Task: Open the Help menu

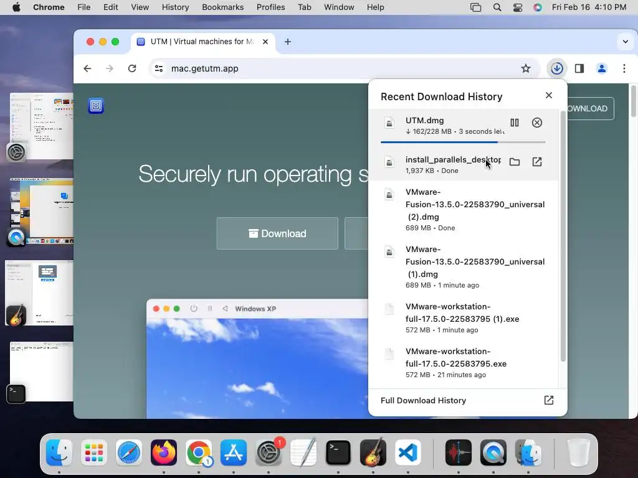Action: pyautogui.click(x=375, y=7)
